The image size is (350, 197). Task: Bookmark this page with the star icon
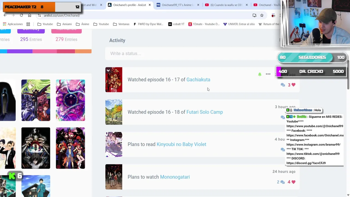tap(262, 15)
